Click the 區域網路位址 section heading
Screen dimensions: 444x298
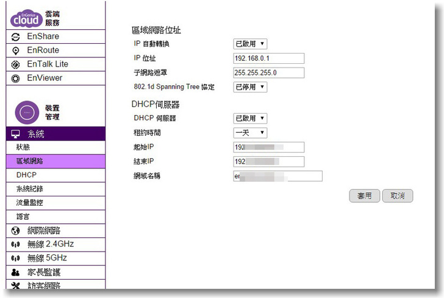(156, 30)
